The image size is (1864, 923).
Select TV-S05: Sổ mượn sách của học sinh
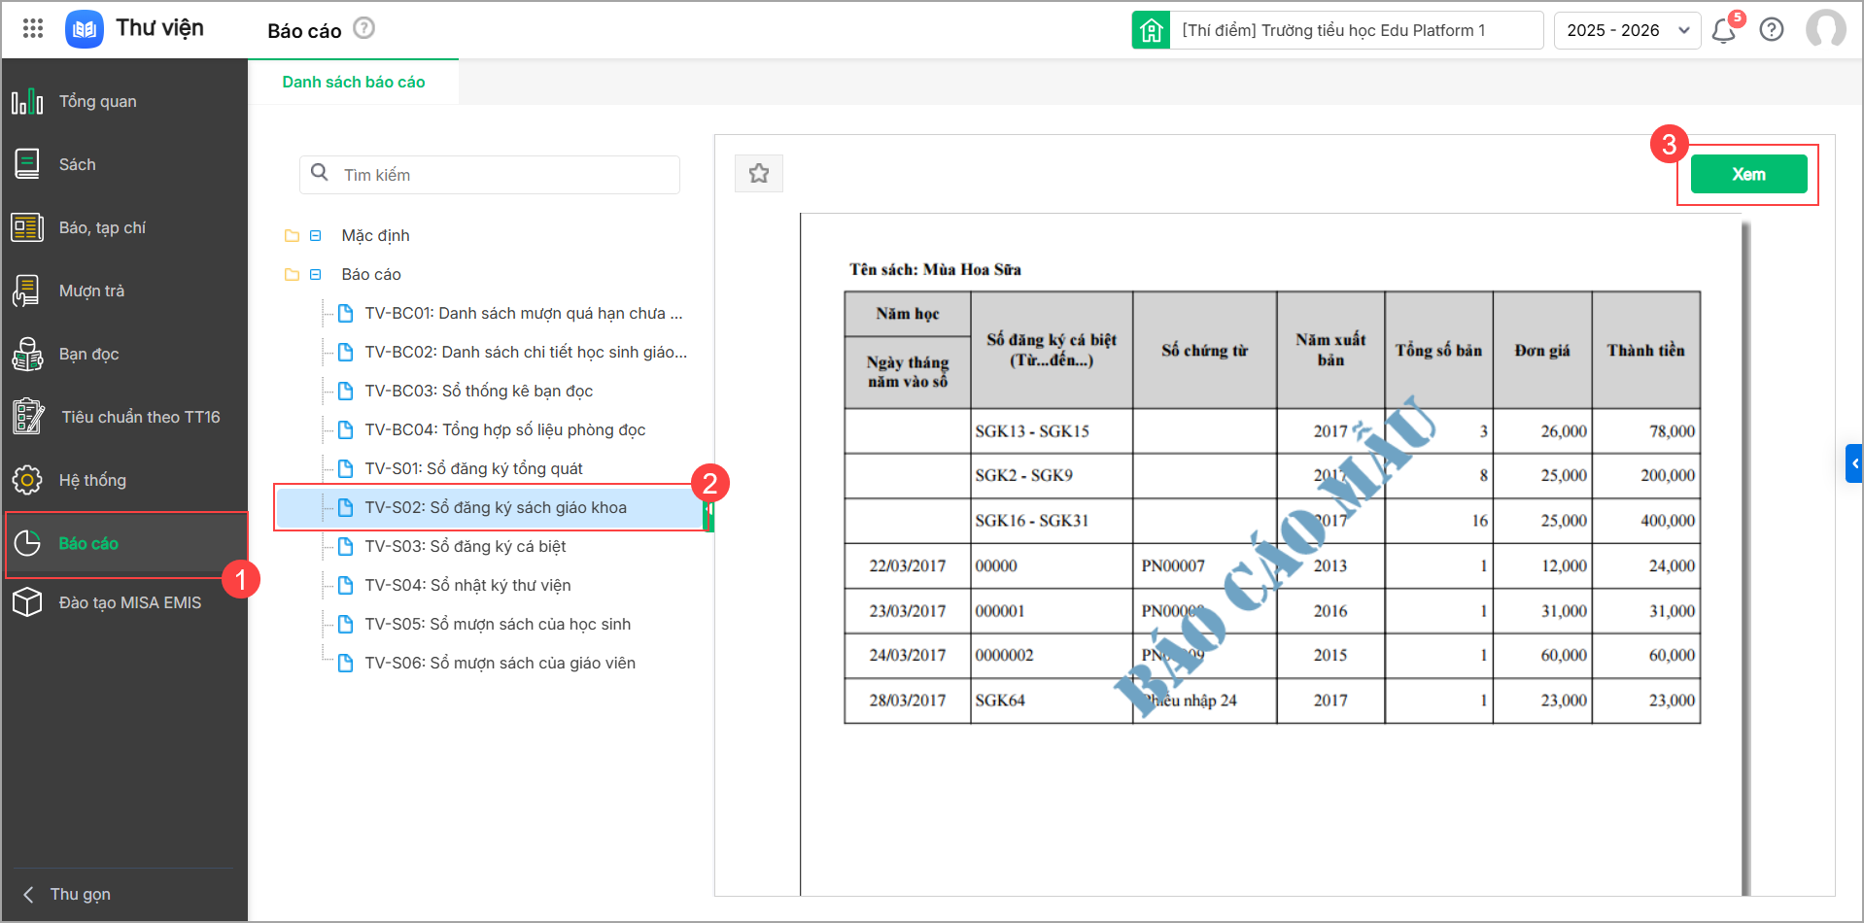498,624
